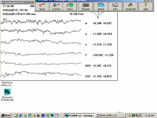Click the v channel label
Screen dimensions: 157x118
coord(86,45)
